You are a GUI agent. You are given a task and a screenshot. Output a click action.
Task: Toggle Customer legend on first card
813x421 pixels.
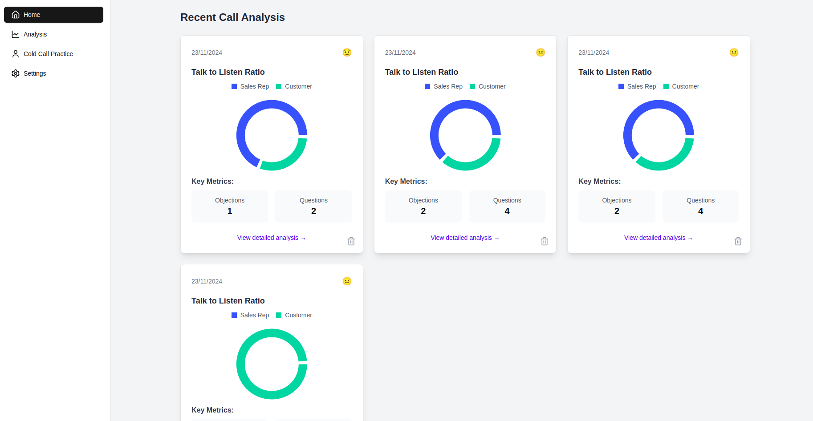tap(294, 86)
